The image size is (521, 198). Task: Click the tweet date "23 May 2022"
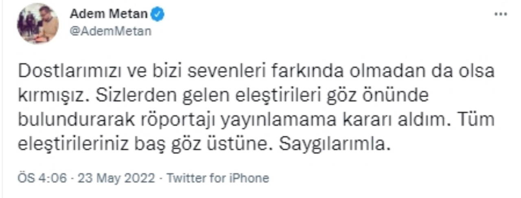pos(116,178)
